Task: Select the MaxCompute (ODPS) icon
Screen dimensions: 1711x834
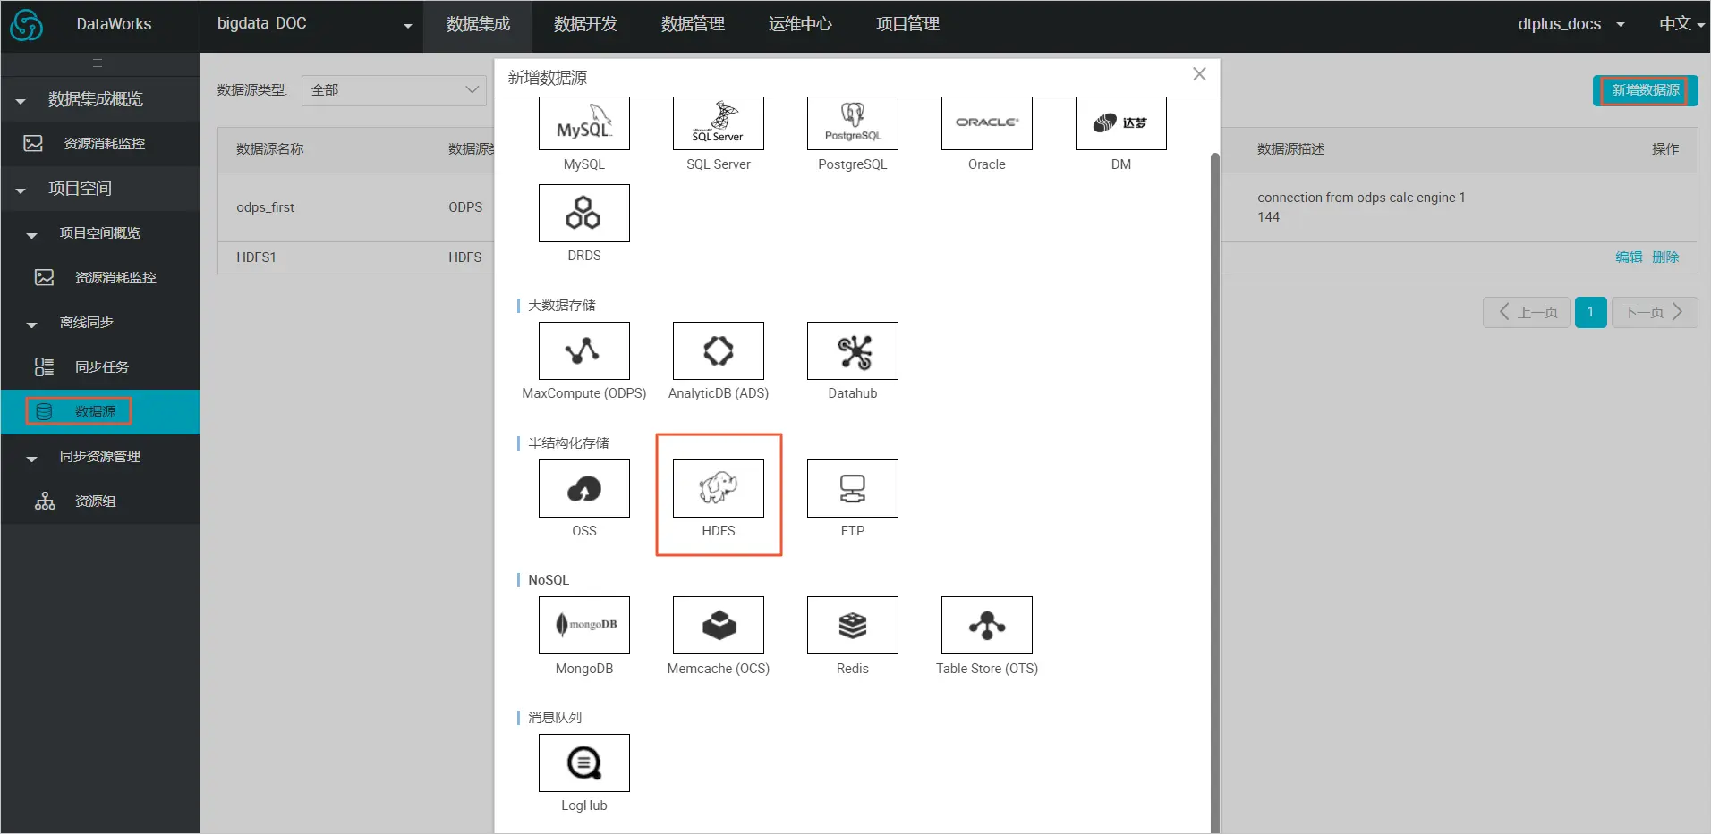Action: [x=584, y=350]
